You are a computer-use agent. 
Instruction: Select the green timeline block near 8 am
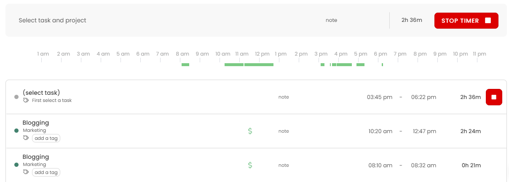pyautogui.click(x=185, y=64)
